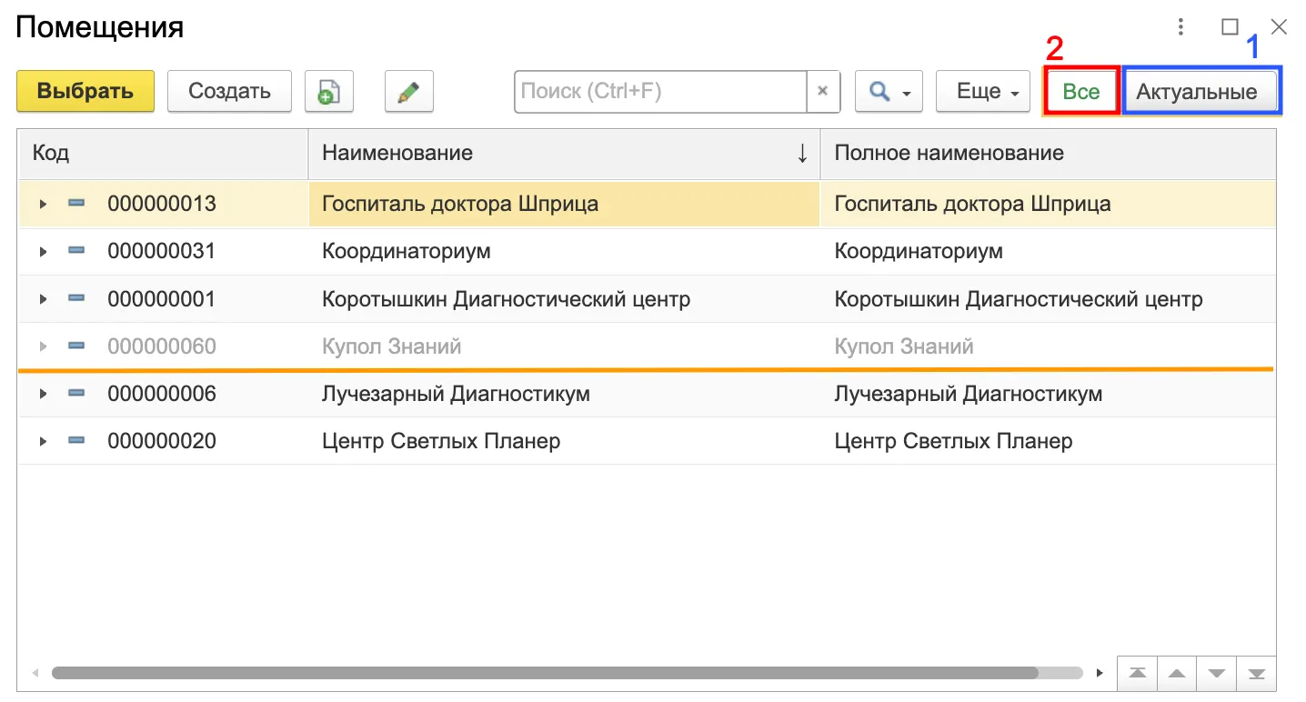Image resolution: width=1306 pixels, height=702 pixels.
Task: Expand the Госпиталь доктора Шприца row
Action: tap(43, 205)
